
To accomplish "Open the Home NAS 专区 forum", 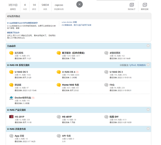I will point(71,85).
